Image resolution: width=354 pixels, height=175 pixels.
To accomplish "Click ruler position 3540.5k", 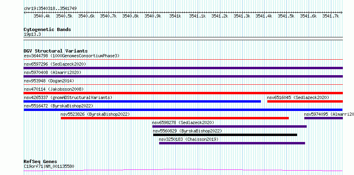I will click(x=64, y=16).
